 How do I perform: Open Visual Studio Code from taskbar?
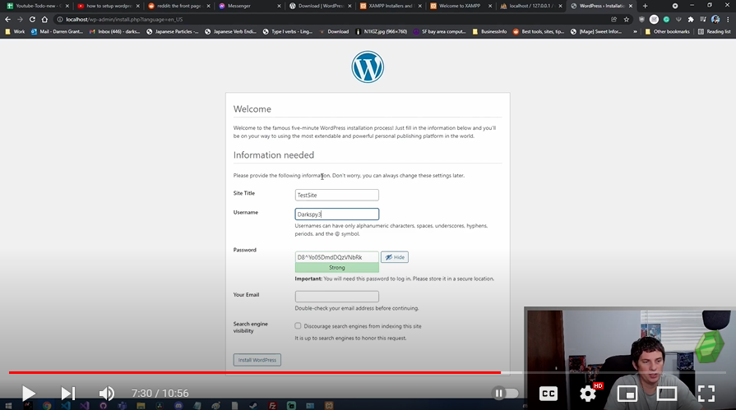point(65,406)
